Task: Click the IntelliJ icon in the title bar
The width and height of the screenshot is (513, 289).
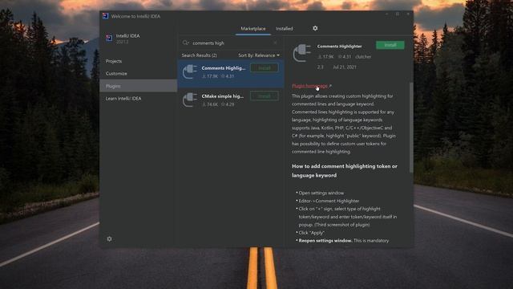Action: [x=105, y=16]
